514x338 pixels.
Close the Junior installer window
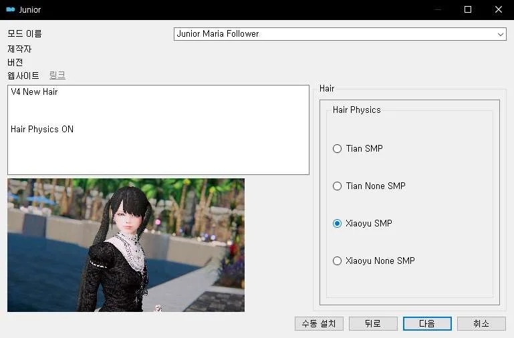[x=498, y=9]
